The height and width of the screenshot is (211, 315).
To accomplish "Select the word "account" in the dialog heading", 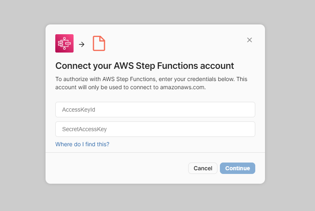I will 218,66.
